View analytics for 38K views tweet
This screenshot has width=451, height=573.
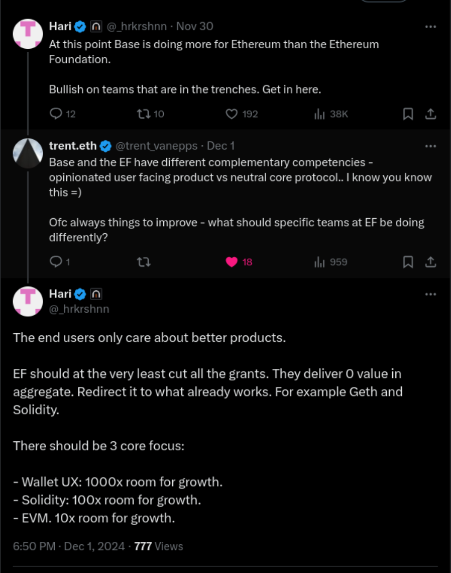(x=319, y=114)
